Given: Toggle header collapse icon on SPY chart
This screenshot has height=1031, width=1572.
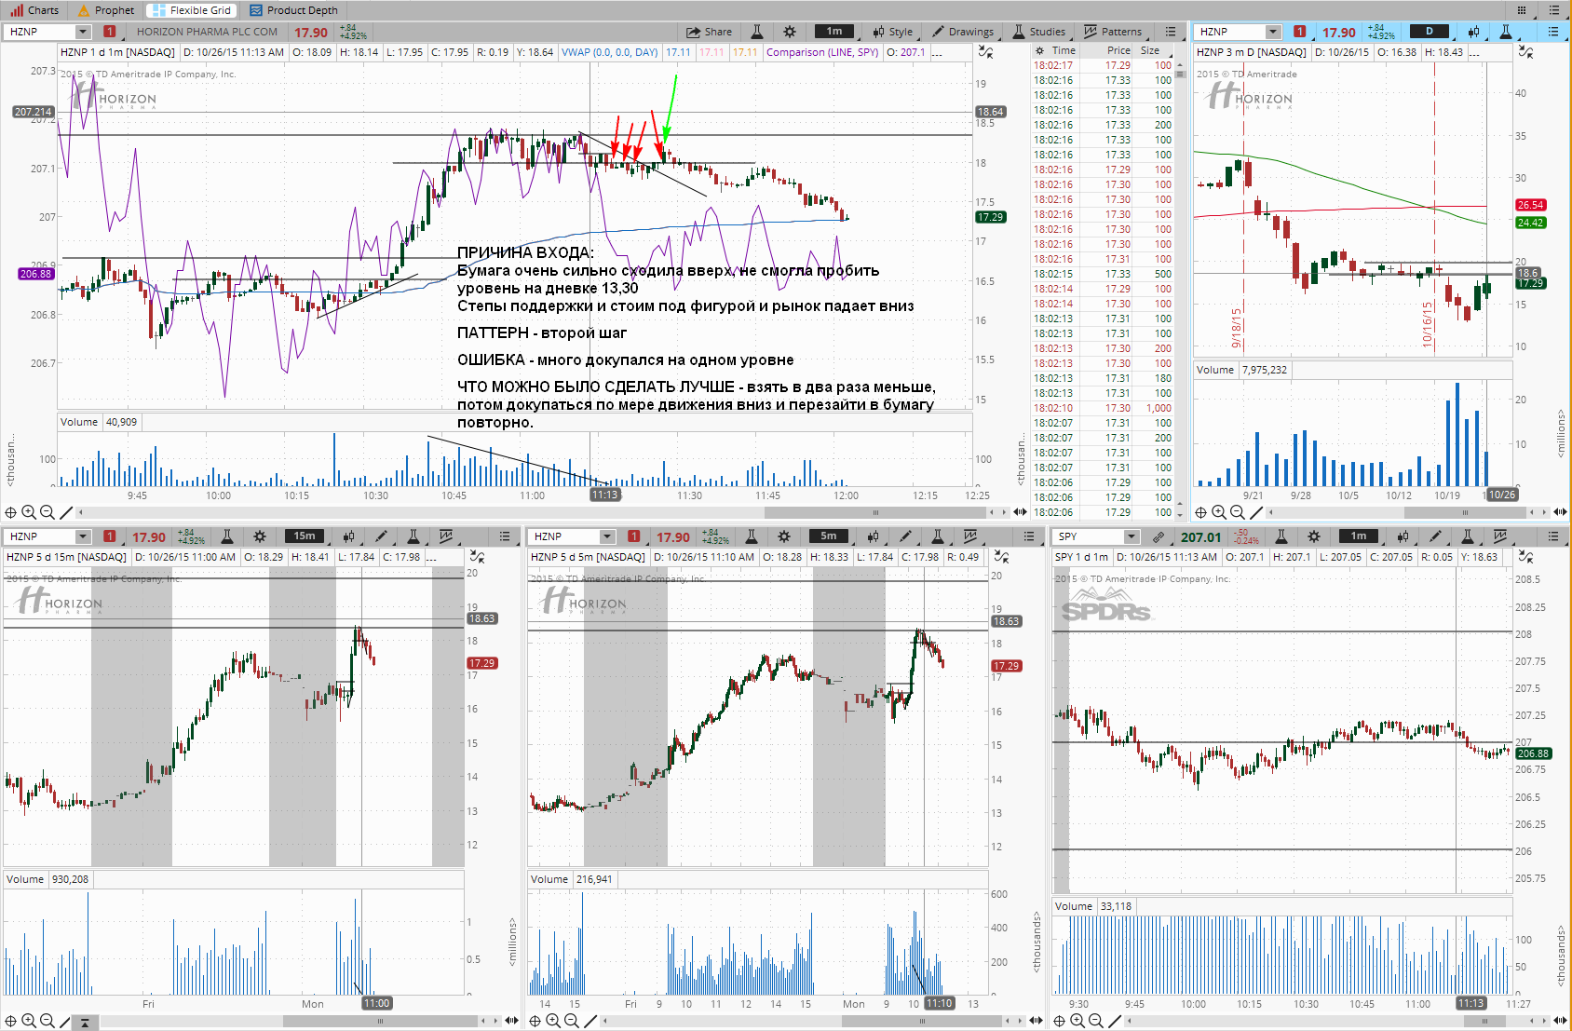Looking at the screenshot, I should point(1525,557).
